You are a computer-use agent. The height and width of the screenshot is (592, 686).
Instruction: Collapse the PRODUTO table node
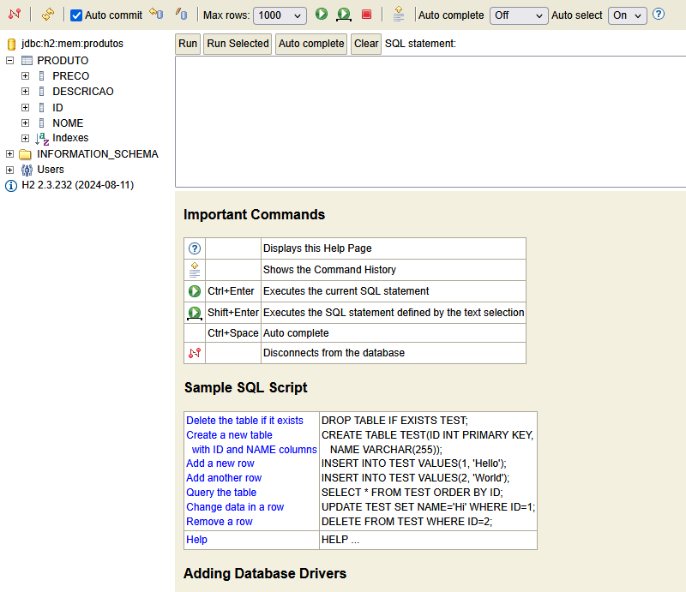pyautogui.click(x=9, y=60)
